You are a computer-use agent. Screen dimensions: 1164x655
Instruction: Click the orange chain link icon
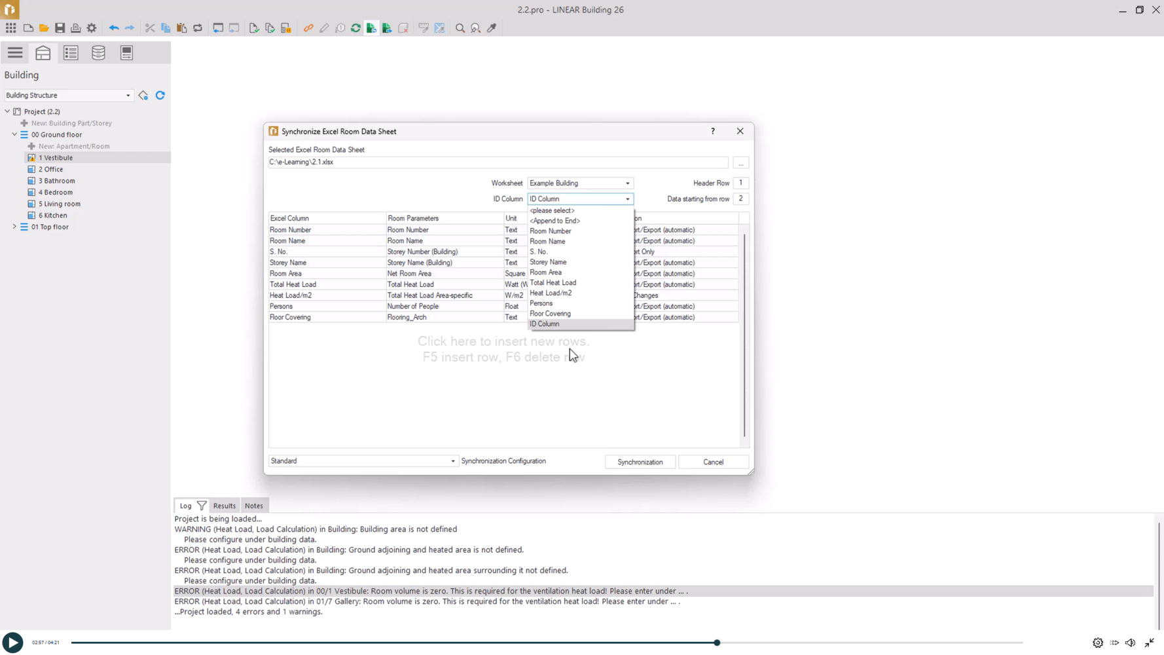pyautogui.click(x=308, y=28)
